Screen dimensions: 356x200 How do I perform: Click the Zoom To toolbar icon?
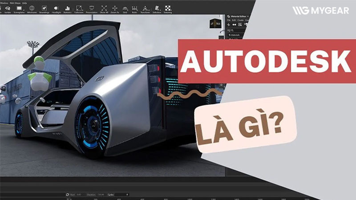click(x=115, y=8)
